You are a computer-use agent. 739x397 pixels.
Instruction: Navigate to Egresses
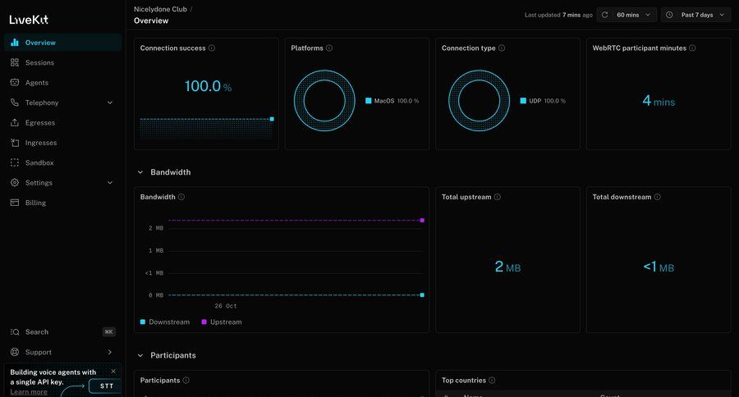click(x=62, y=122)
